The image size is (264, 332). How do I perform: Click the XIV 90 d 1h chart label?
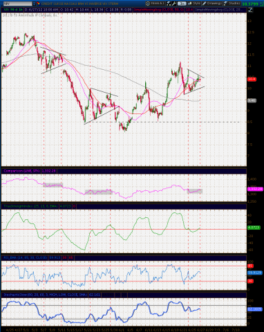tap(12, 10)
